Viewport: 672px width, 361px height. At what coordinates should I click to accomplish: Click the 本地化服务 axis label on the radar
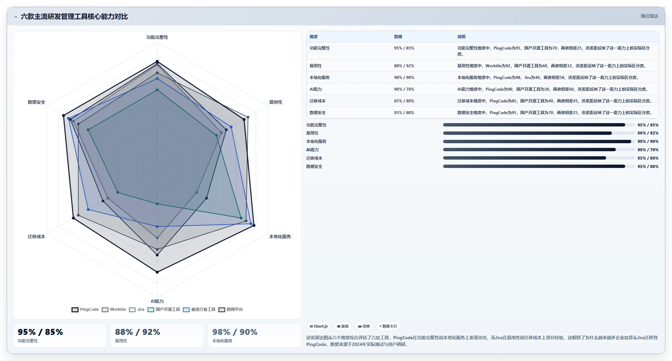[280, 237]
